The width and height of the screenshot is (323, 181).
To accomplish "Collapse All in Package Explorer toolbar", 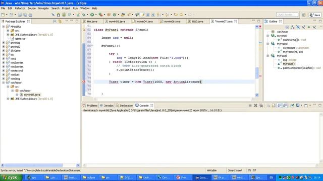I will 55,21.
